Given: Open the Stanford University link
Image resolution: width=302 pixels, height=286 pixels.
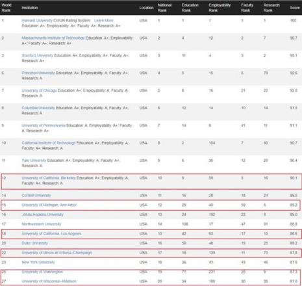Looking at the screenshot, I should (37, 56).
